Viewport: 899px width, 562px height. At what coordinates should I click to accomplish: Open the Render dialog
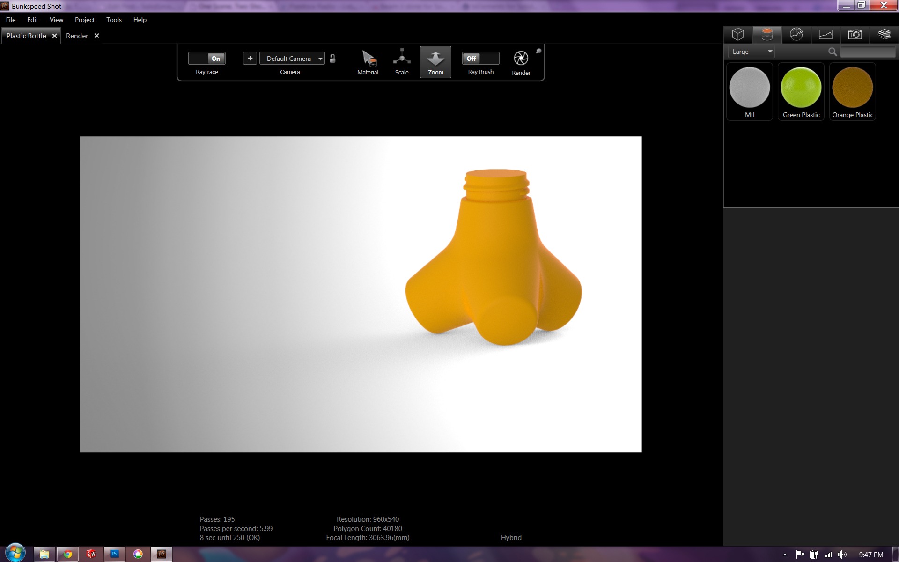click(x=521, y=62)
